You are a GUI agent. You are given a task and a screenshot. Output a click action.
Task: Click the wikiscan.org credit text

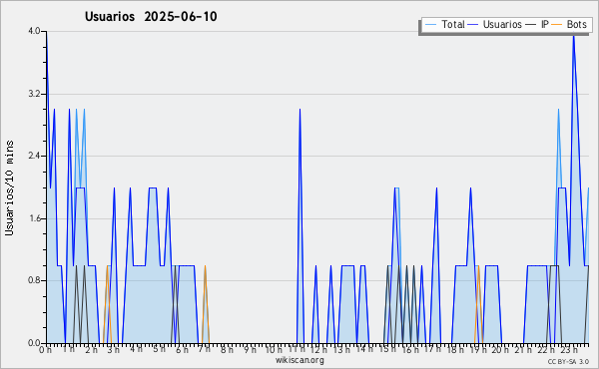tap(299, 360)
